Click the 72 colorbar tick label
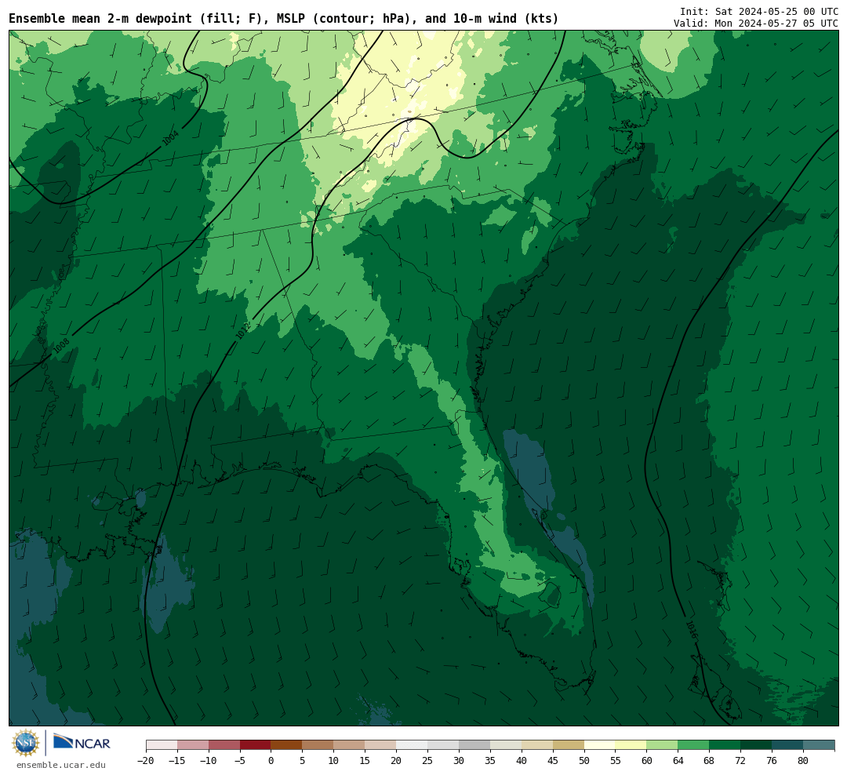847x775 pixels. 740,761
